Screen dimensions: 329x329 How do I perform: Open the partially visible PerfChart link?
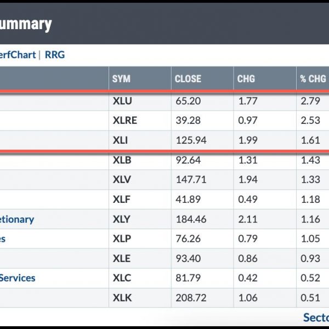(x=18, y=55)
